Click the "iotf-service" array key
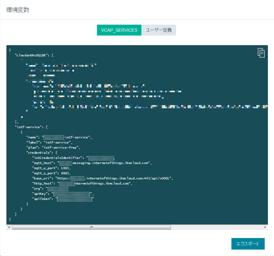Image resolution: width=274 pixels, height=256 pixels. tap(29, 127)
